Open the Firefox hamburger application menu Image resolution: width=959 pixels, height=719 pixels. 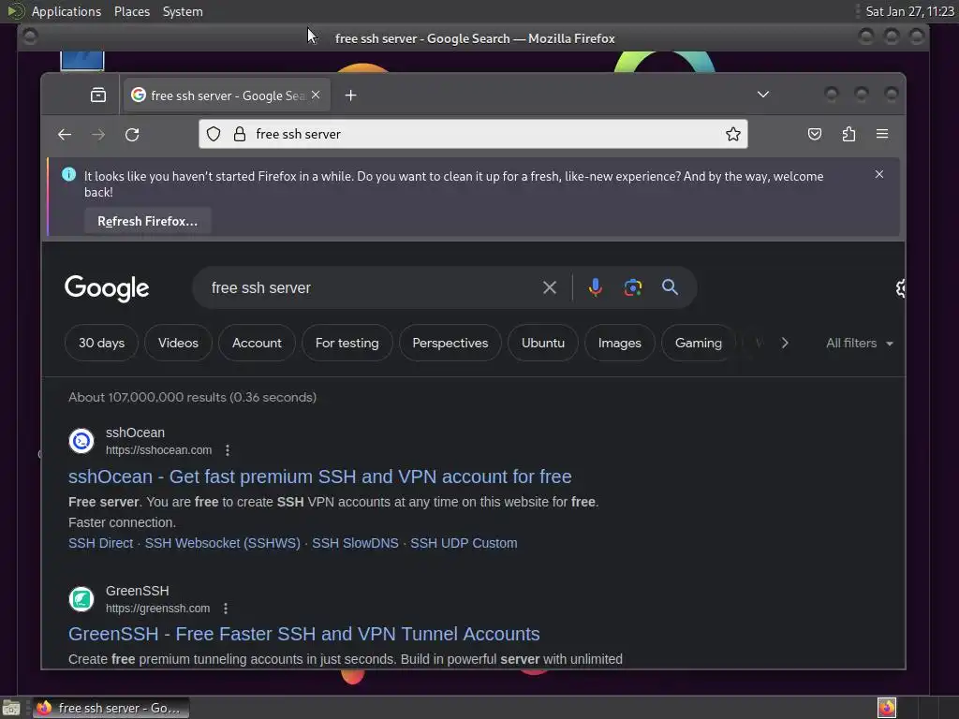click(882, 134)
